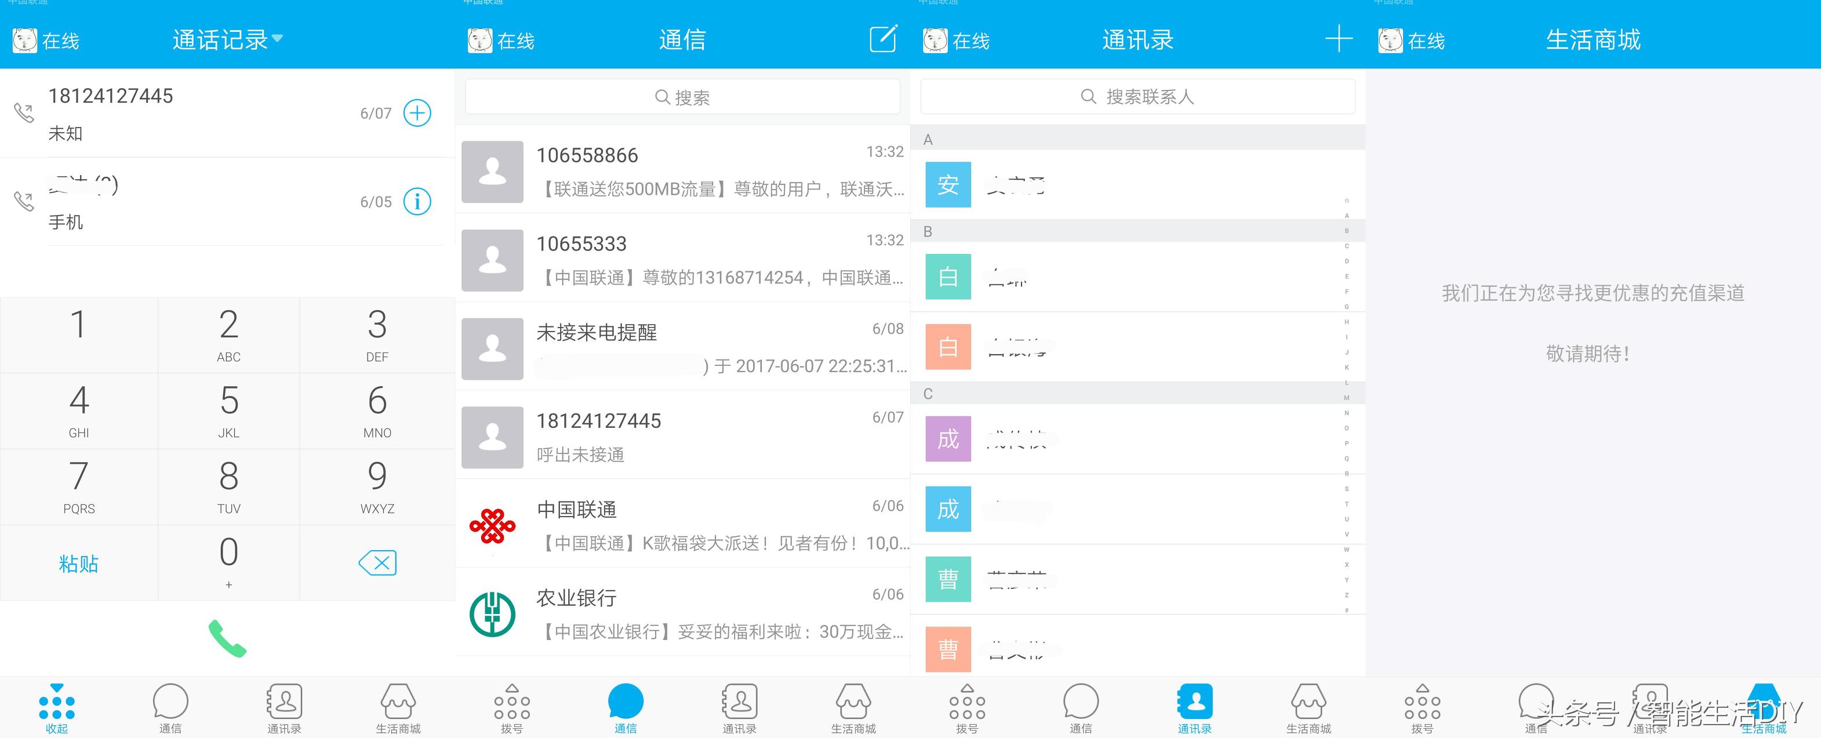Screen dimensions: 1821x738
Task: Switch to the 通讯录 tab at the bottom
Action: click(x=1195, y=706)
